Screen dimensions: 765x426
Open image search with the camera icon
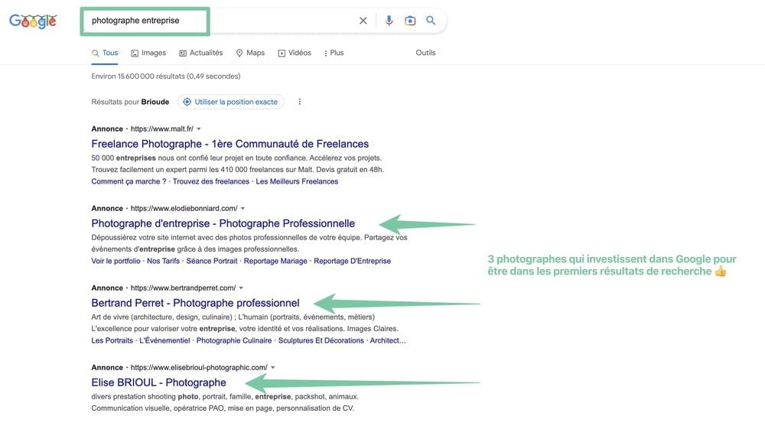click(410, 21)
